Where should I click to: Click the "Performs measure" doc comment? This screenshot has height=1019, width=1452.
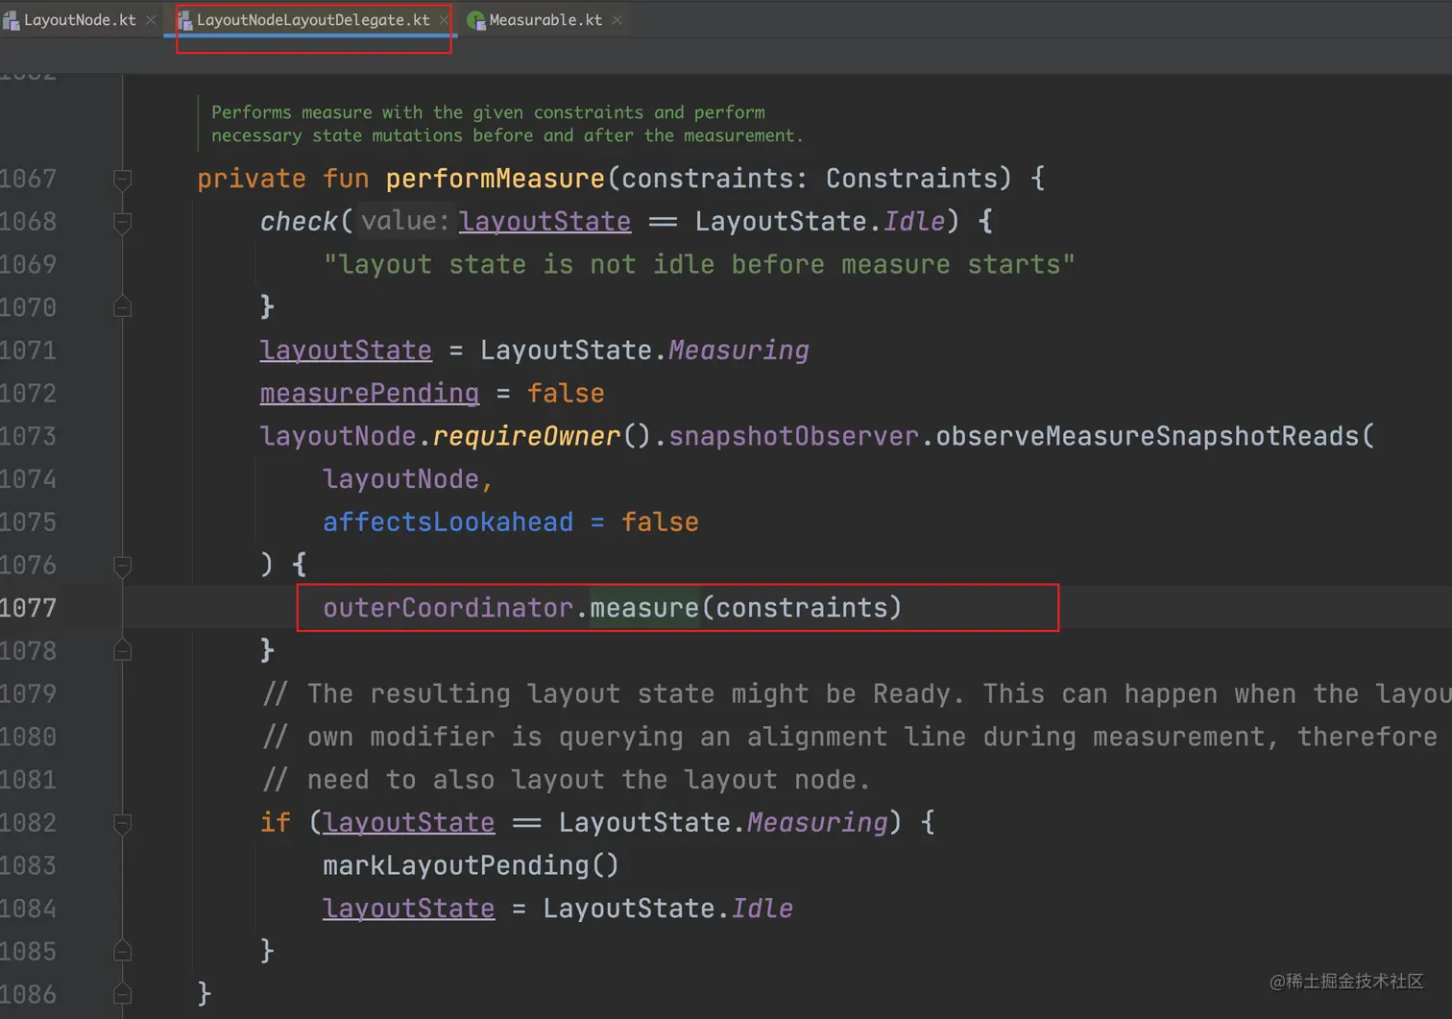click(x=507, y=124)
